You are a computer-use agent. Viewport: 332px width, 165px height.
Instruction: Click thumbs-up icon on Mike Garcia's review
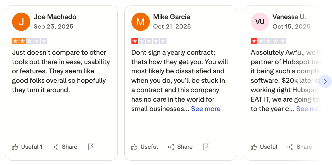[x=134, y=147]
